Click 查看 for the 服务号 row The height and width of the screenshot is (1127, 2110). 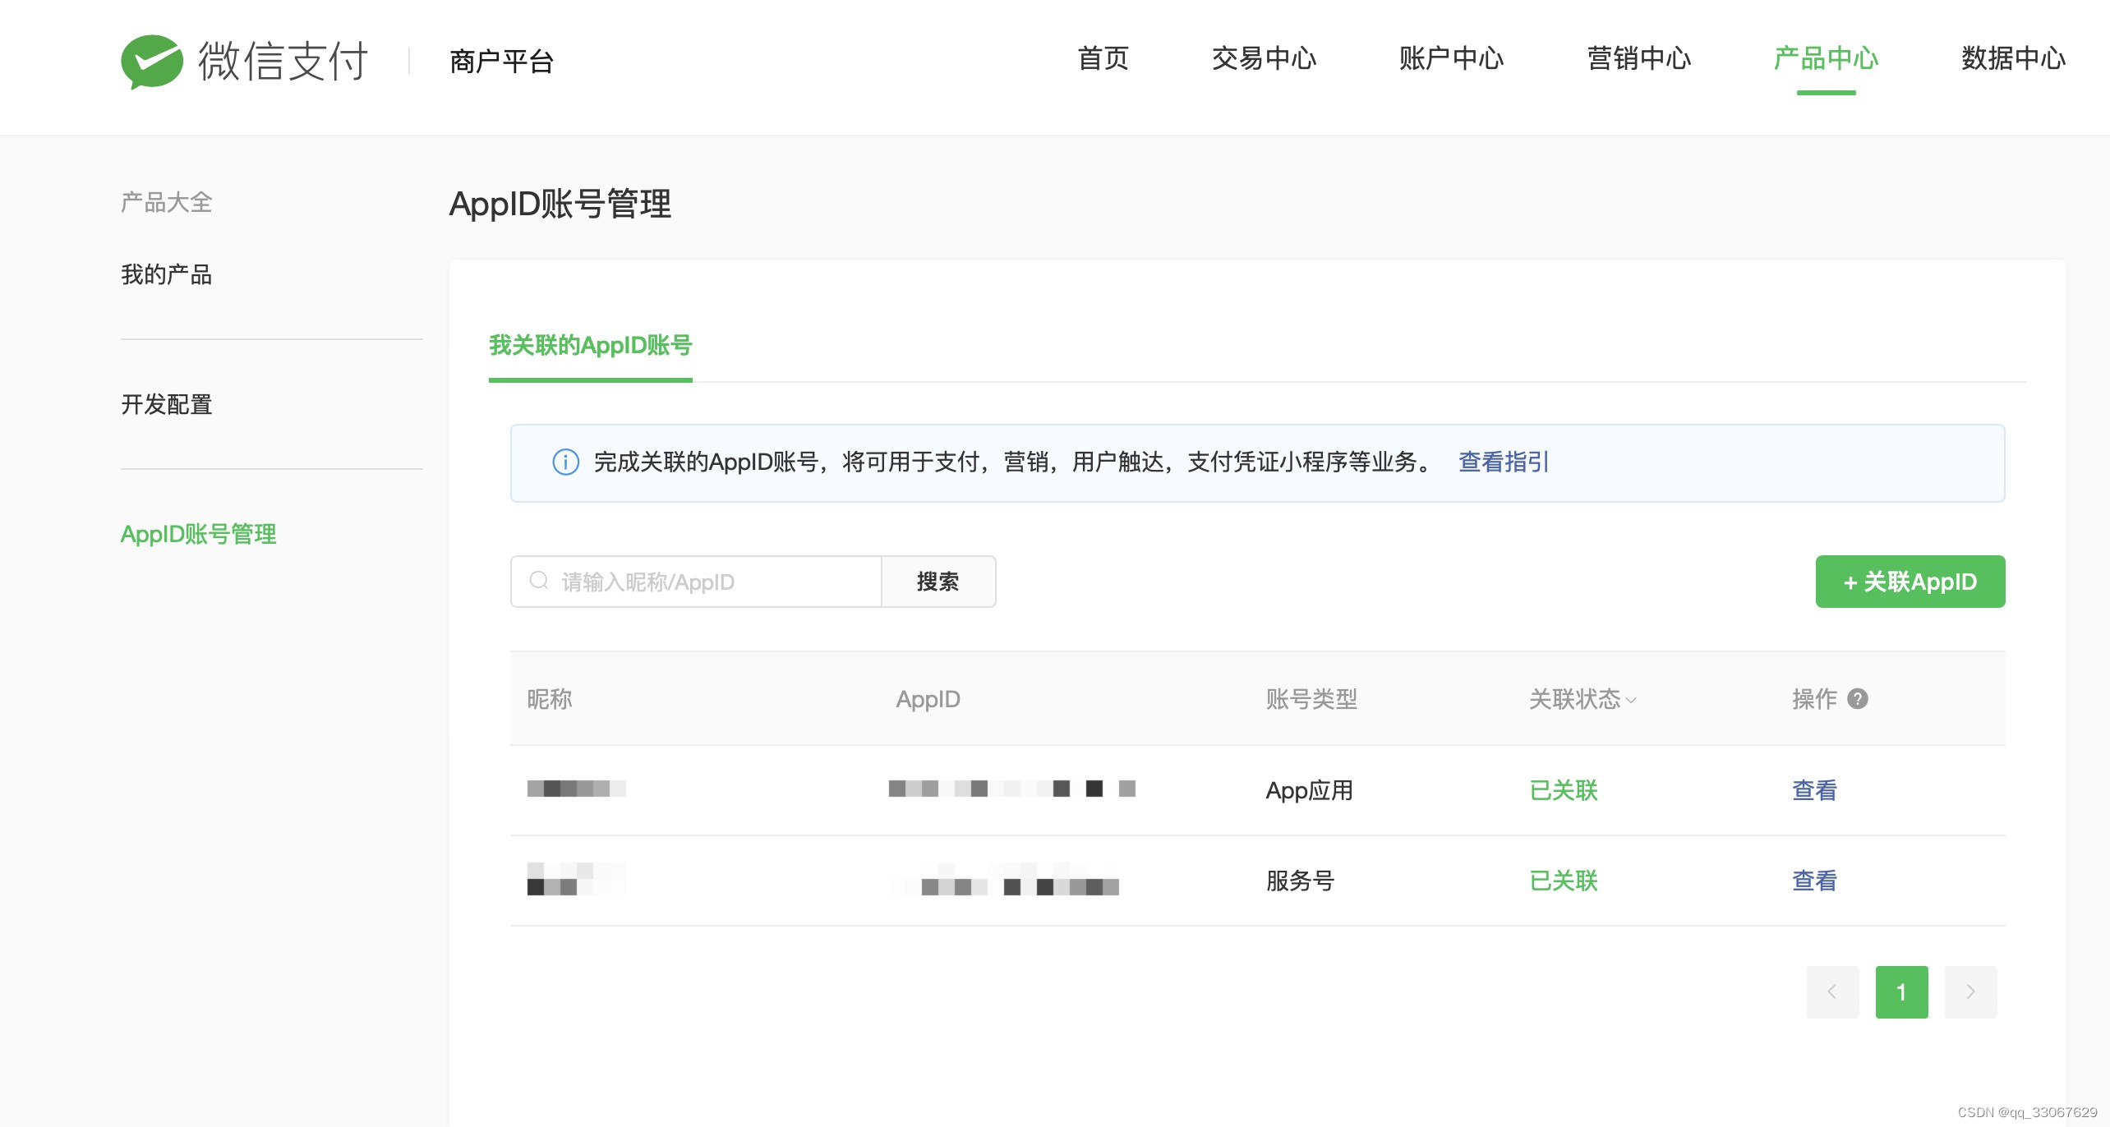coord(1813,881)
